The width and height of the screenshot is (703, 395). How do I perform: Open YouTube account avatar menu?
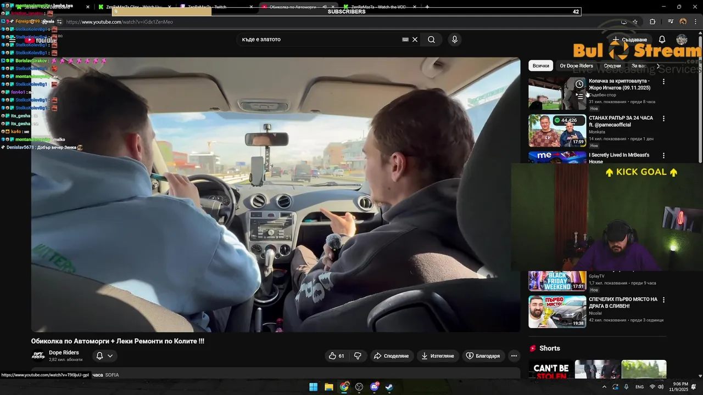682,39
